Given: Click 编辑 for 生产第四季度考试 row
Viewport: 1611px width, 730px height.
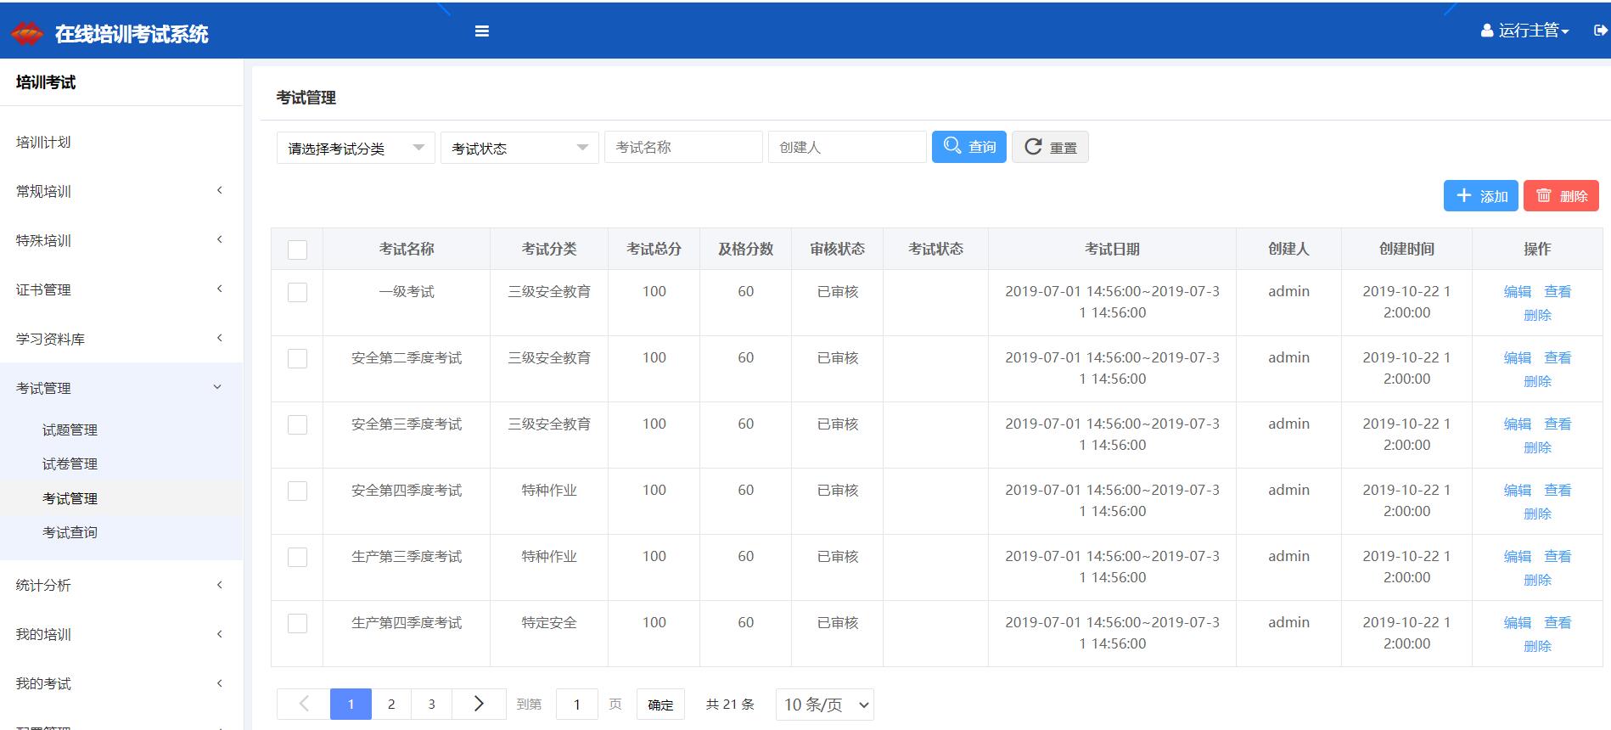Looking at the screenshot, I should pyautogui.click(x=1518, y=623).
